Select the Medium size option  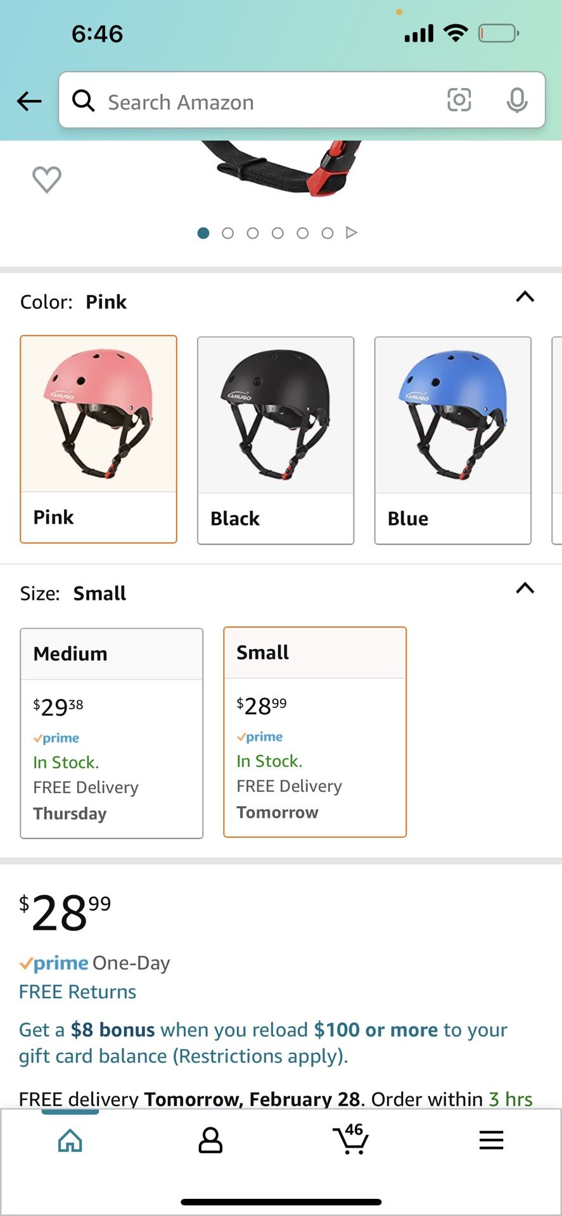click(112, 733)
